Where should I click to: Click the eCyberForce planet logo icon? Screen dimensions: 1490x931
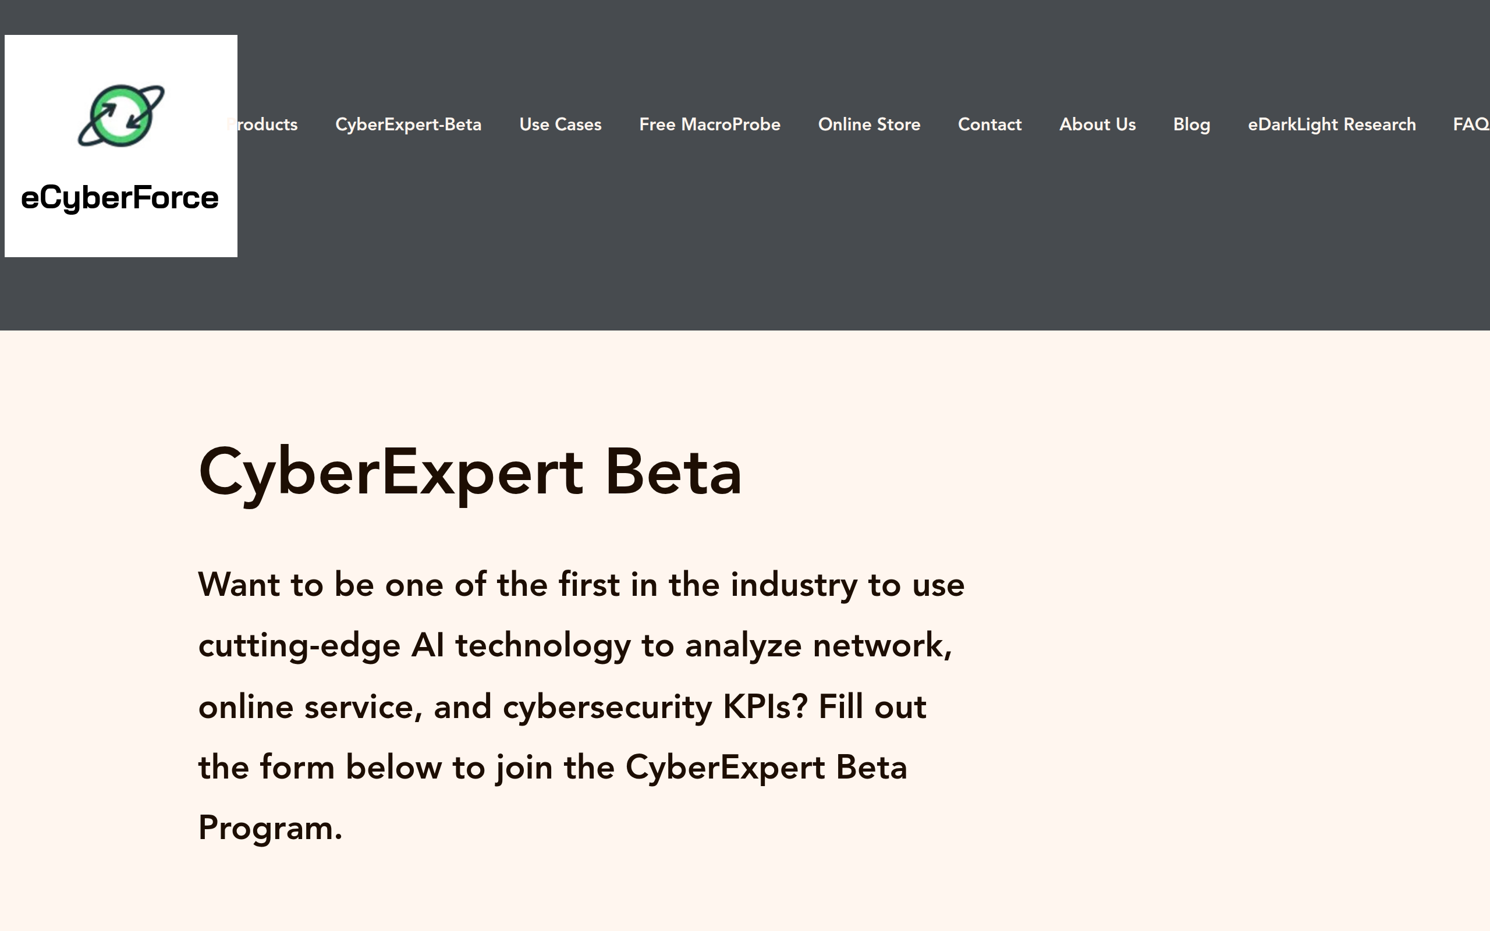pyautogui.click(x=120, y=114)
